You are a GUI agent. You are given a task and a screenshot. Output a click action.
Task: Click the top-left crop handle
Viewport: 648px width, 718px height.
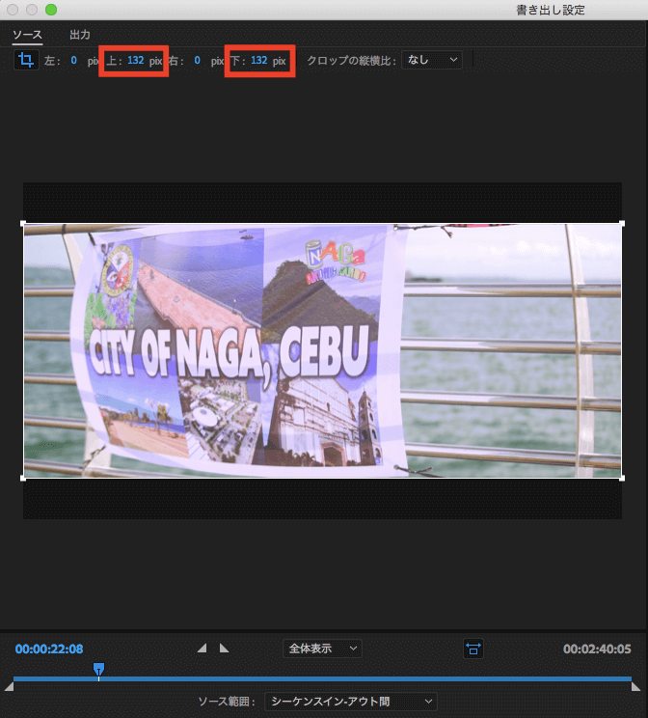click(x=23, y=224)
